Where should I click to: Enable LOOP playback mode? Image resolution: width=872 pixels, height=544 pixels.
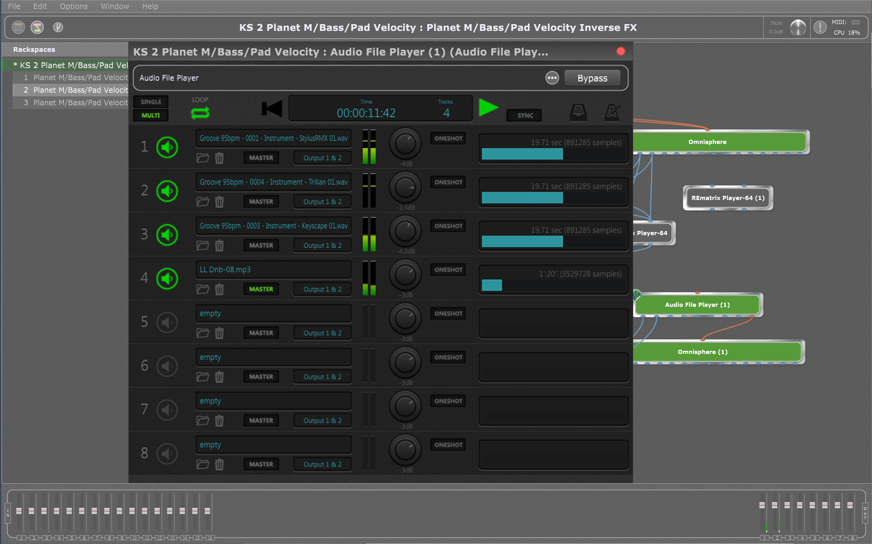200,113
